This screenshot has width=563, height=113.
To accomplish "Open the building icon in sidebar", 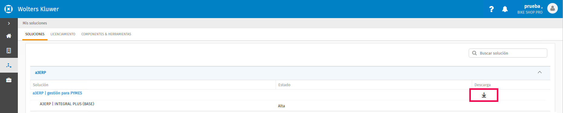I will point(9,51).
